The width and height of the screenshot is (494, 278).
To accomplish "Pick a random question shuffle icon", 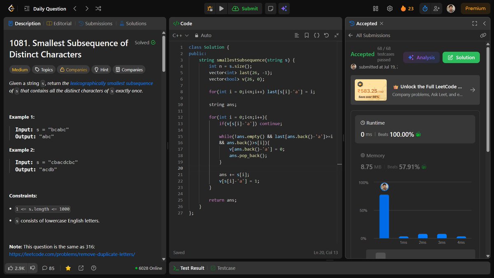I will 98,8.
